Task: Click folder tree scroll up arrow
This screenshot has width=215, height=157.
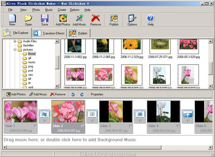Action: 57,41
